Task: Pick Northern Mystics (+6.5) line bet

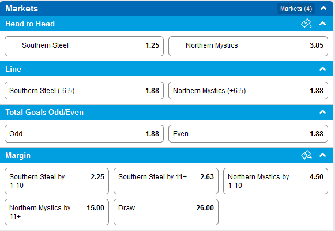Action: tap(248, 90)
